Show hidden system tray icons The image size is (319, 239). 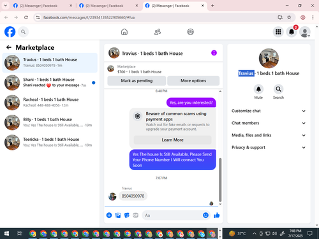[x=254, y=234]
